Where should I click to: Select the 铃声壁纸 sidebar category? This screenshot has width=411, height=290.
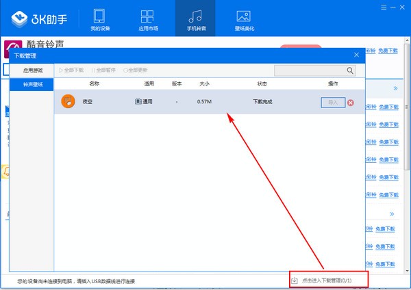32,85
